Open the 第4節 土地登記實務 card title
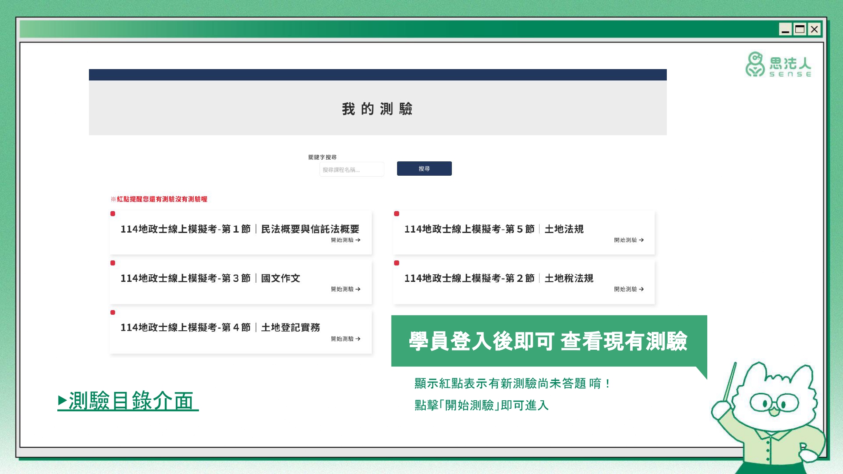Viewport: 843px width, 474px height. coord(220,327)
